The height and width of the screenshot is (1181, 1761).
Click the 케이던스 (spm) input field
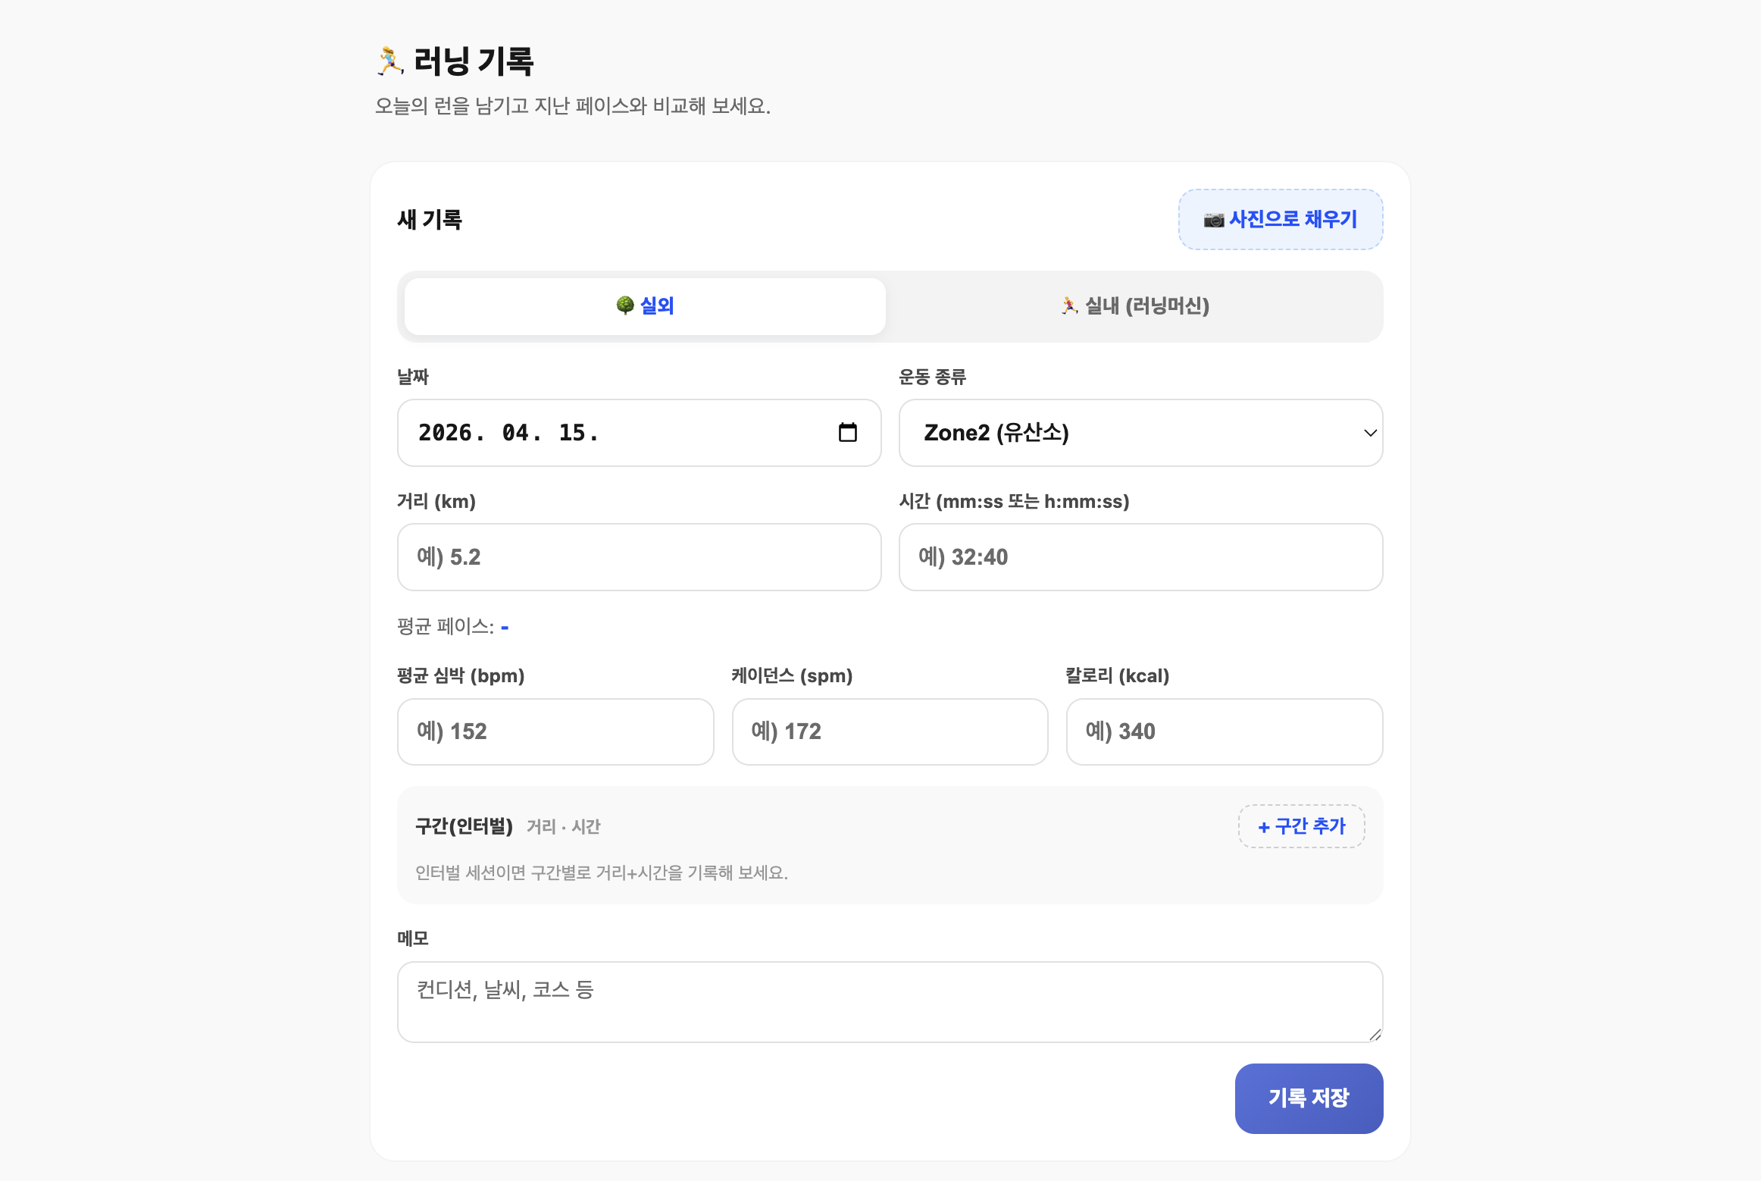[x=890, y=731]
